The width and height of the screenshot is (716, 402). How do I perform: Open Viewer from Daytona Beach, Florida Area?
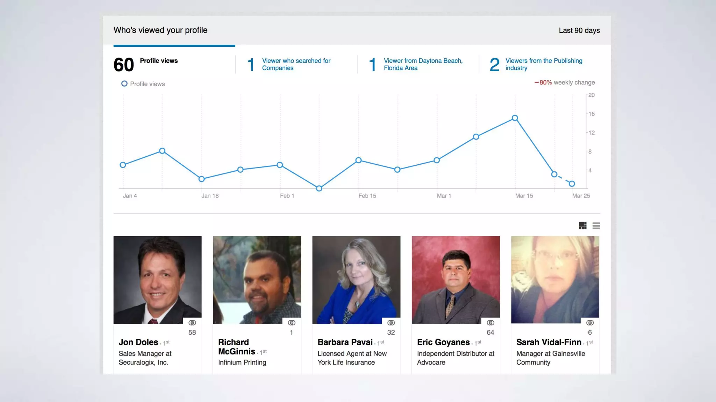click(x=423, y=64)
